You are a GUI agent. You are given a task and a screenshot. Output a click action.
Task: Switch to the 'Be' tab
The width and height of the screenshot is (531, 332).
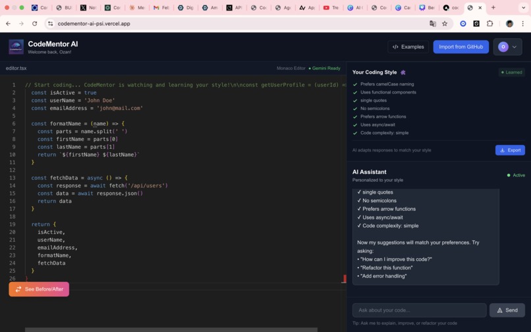tap(426, 7)
